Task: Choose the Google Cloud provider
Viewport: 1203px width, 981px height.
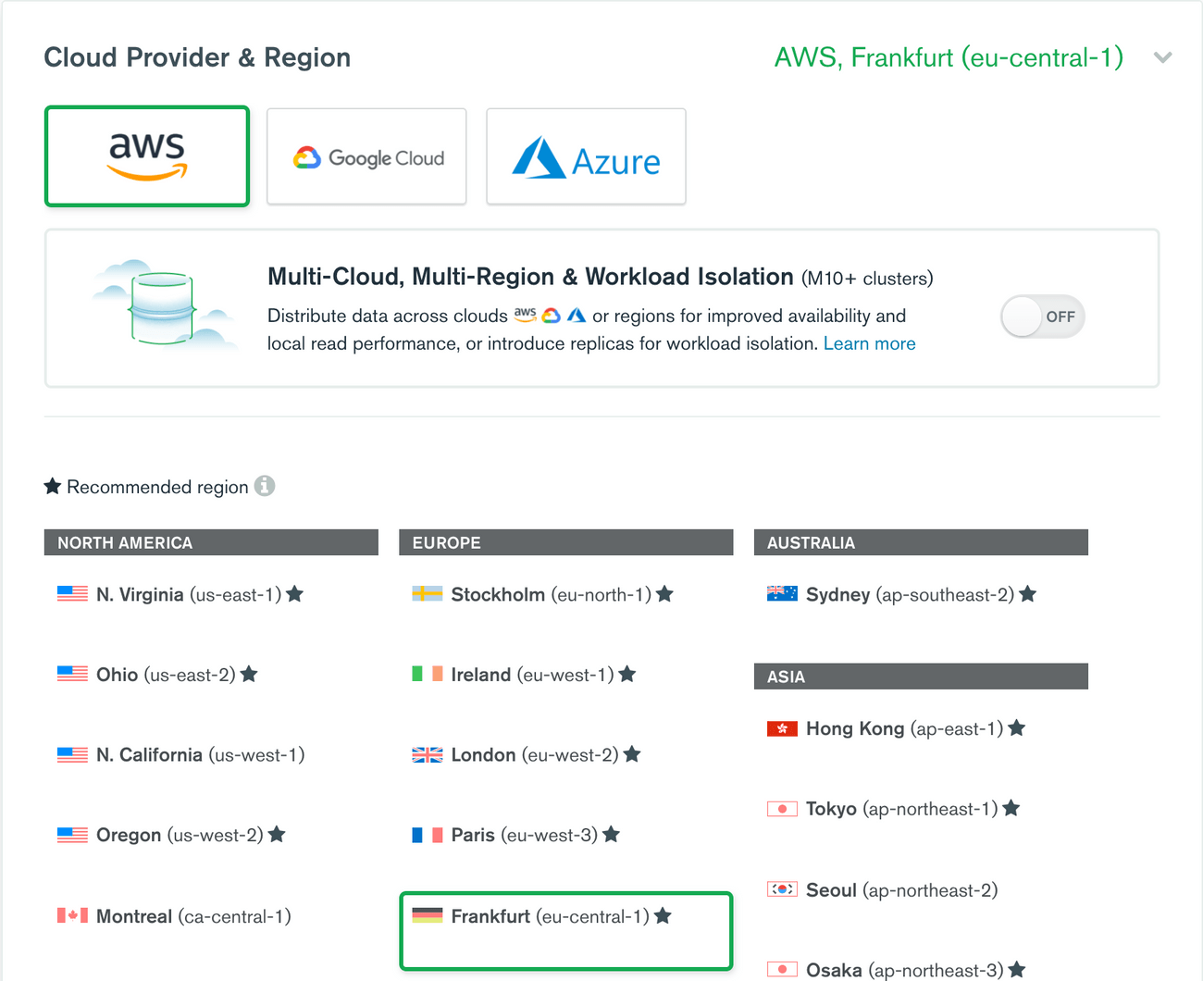Action: point(366,156)
